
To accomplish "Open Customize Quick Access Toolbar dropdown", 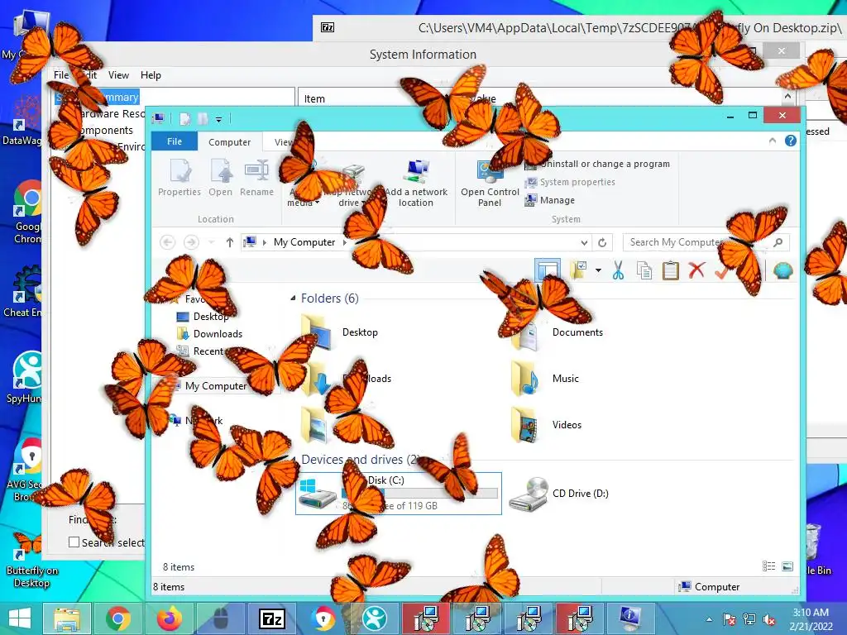I will (x=218, y=119).
